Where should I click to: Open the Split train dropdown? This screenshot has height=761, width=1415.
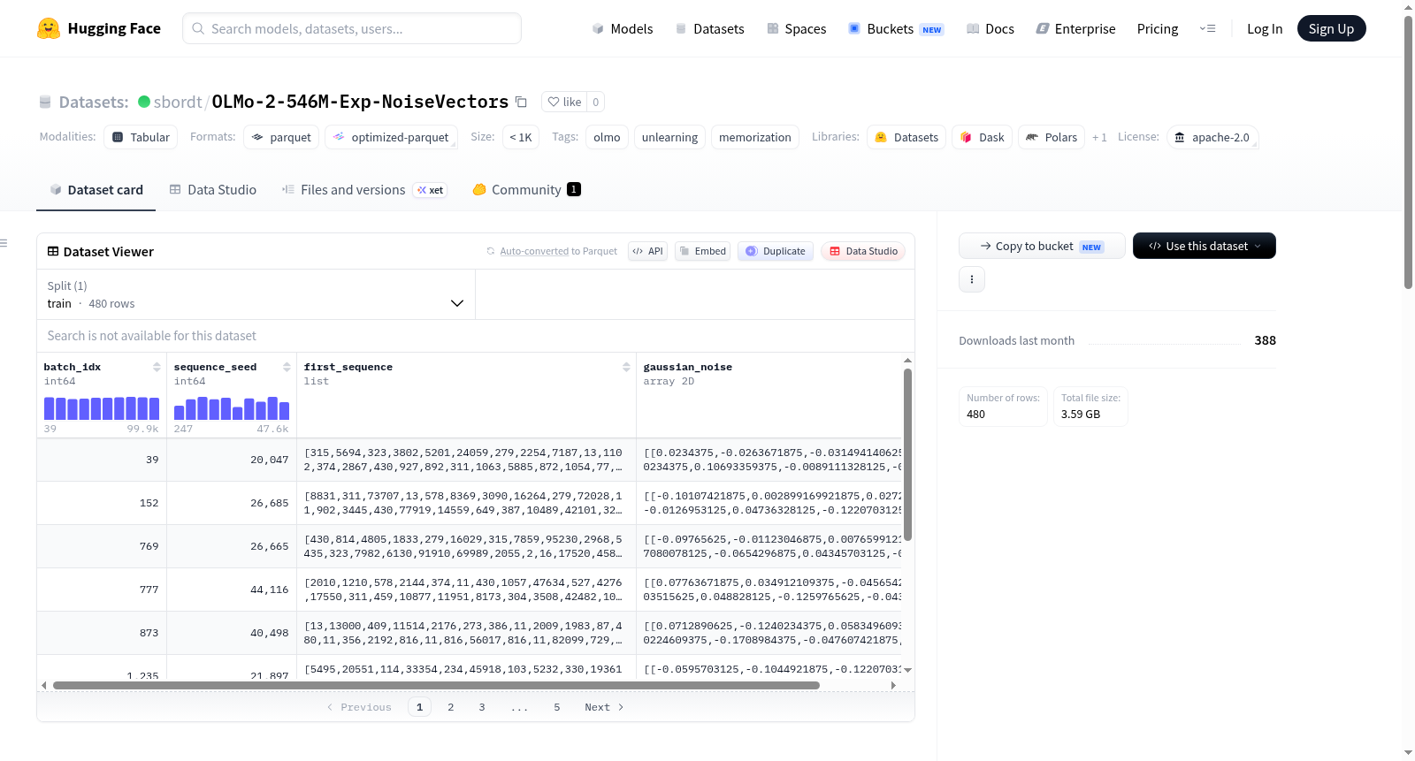tap(256, 294)
